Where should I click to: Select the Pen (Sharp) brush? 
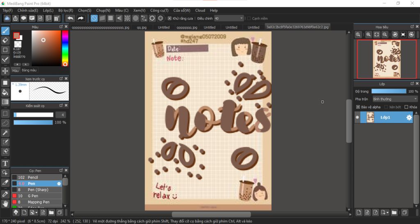37,190
